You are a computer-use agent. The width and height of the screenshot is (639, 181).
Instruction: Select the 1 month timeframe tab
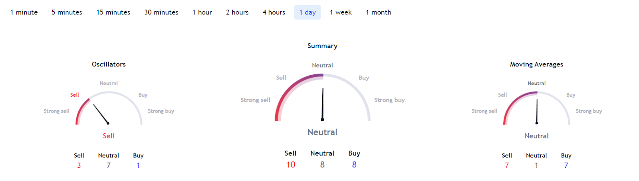tap(378, 12)
